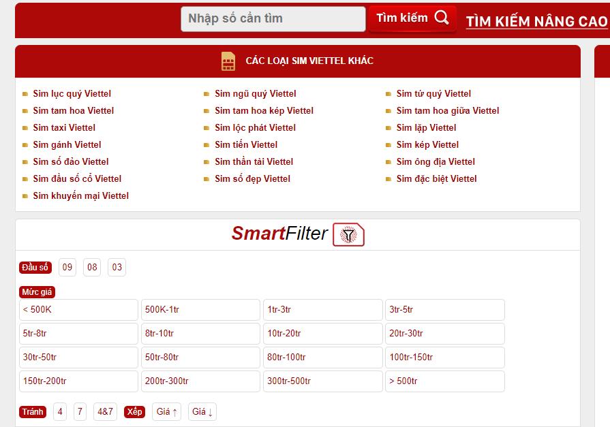Sort by price descending 'Giá ↓'

(x=202, y=412)
